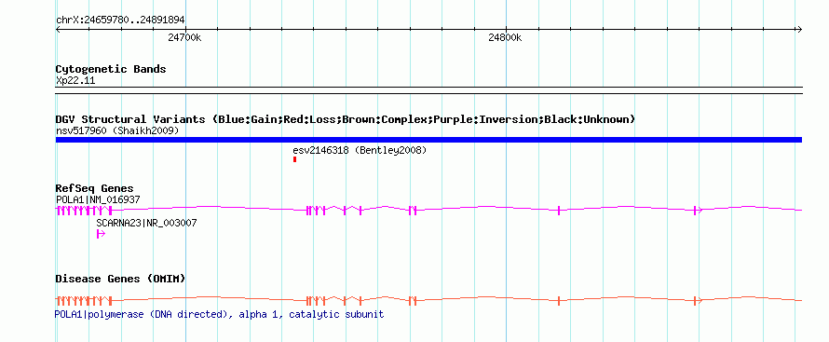
Task: Click the blue nsv517960 gain bar
Action: click(x=428, y=140)
